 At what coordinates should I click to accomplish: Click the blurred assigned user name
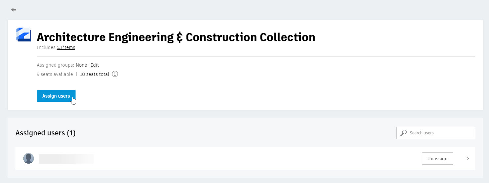coord(66,159)
